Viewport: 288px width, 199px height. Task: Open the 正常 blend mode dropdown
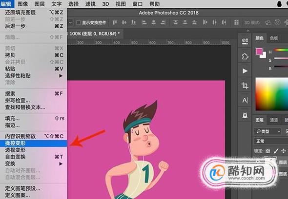point(271,141)
